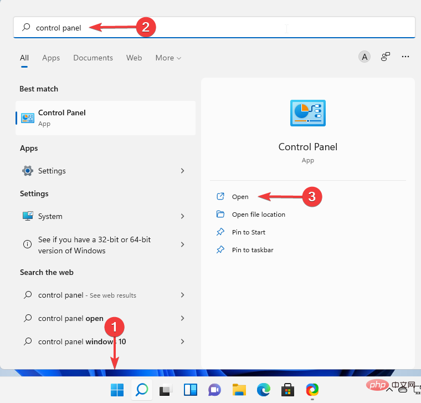Click the pin icon for Pin to Start
This screenshot has height=403, width=421.
220,232
